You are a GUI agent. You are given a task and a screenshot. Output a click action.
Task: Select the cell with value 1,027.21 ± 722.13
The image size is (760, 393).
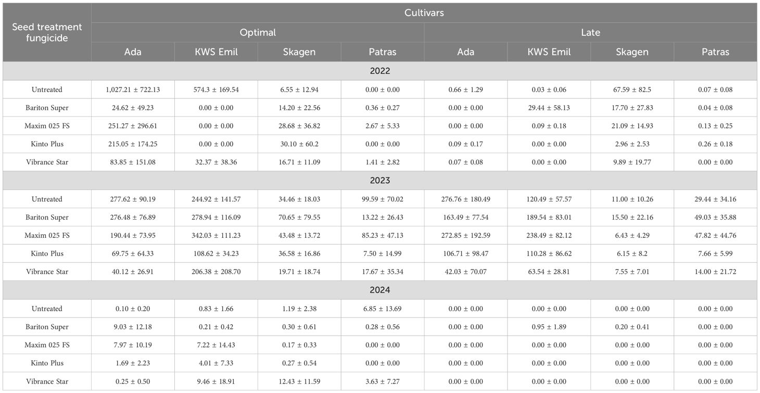[x=133, y=90]
